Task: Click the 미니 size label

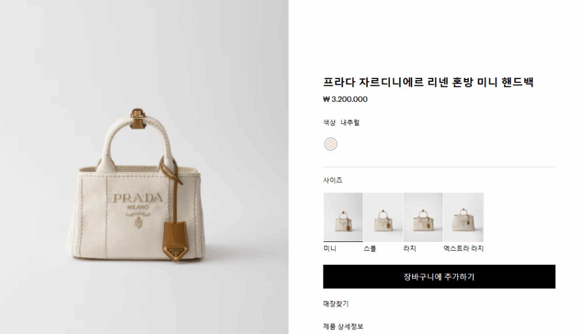Action: point(330,249)
